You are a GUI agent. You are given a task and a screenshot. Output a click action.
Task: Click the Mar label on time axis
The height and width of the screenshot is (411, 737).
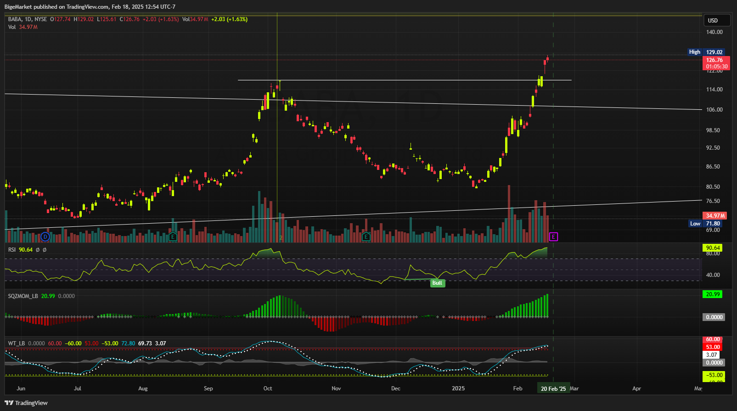click(x=574, y=388)
